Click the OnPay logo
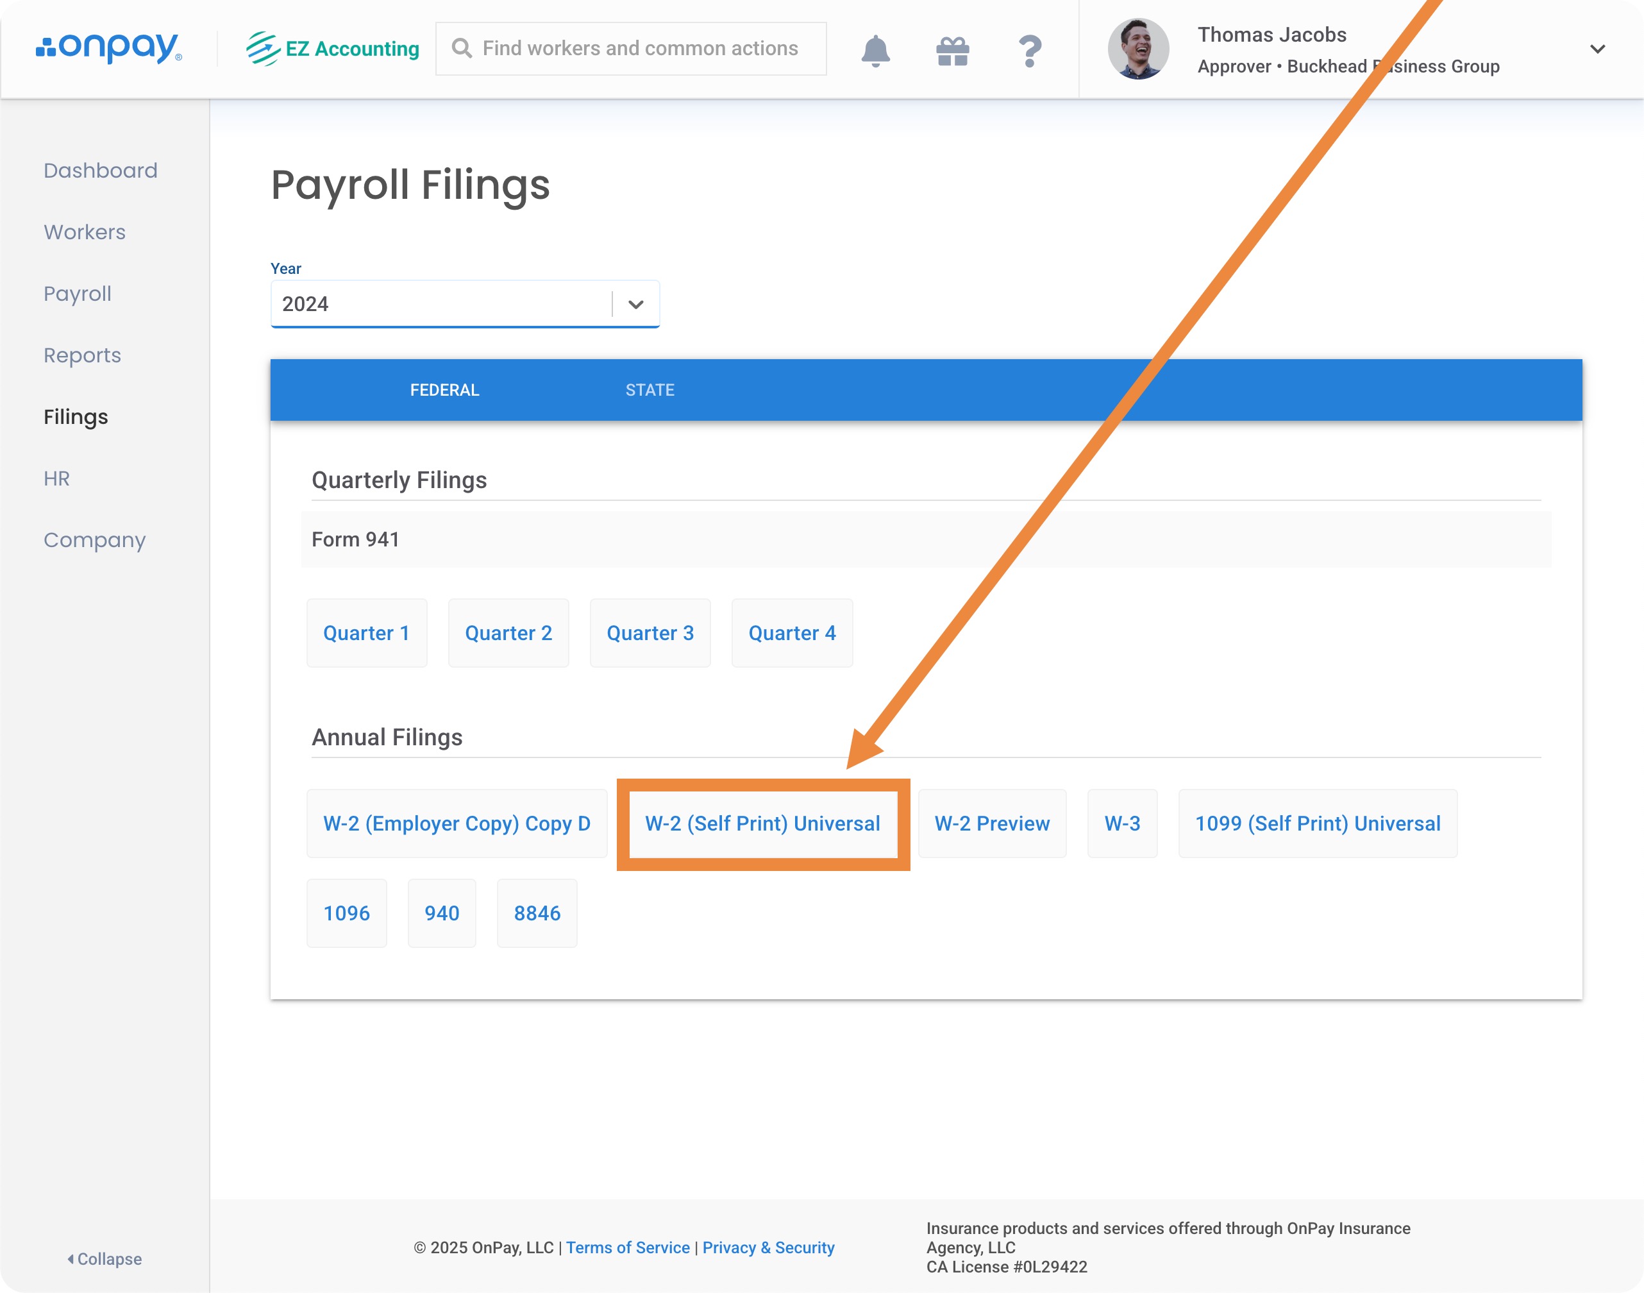The width and height of the screenshot is (1644, 1293). (x=109, y=47)
